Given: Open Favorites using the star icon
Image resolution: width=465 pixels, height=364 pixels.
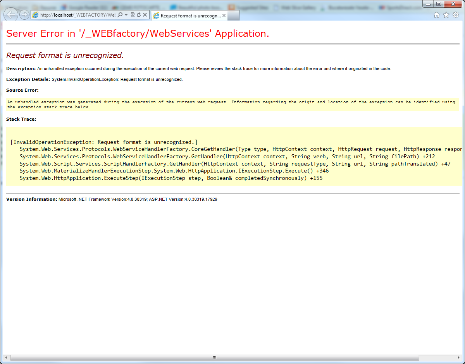Looking at the screenshot, I should coord(446,14).
